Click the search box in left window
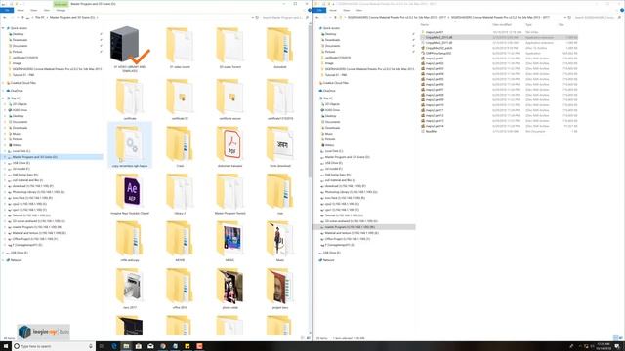This screenshot has height=351, width=625. click(x=284, y=18)
